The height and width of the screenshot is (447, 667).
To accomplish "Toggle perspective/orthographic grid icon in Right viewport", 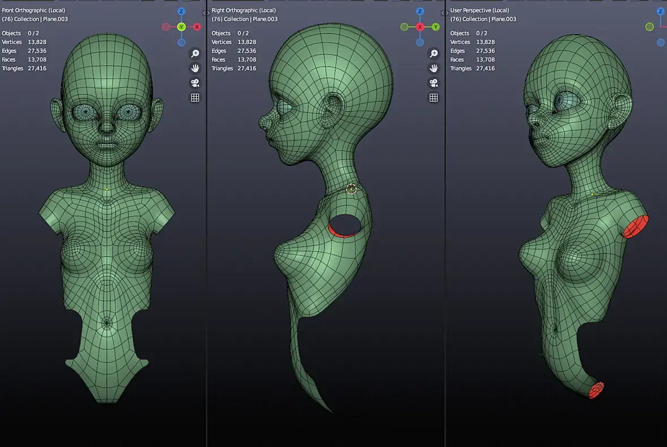I will coord(434,98).
